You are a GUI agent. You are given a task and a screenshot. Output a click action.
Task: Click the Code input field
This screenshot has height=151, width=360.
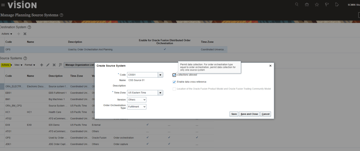142,74
